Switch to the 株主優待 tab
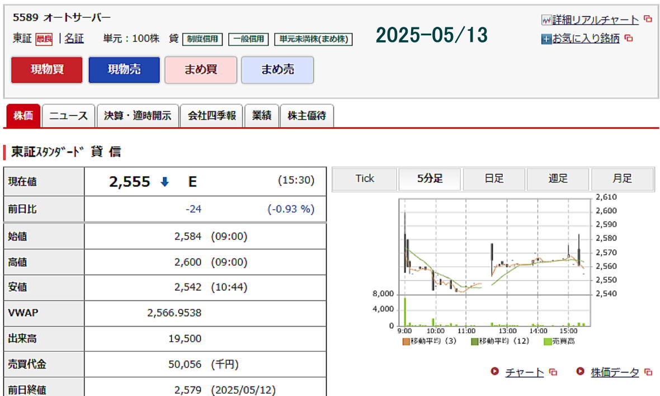Image resolution: width=660 pixels, height=396 pixels. [x=307, y=116]
